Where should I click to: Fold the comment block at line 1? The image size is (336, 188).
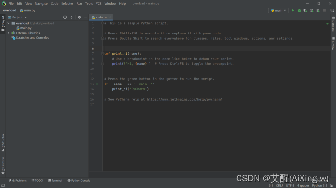pos(102,23)
